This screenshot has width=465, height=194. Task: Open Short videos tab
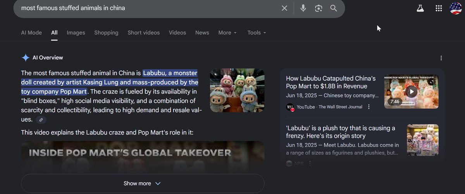coord(143,33)
